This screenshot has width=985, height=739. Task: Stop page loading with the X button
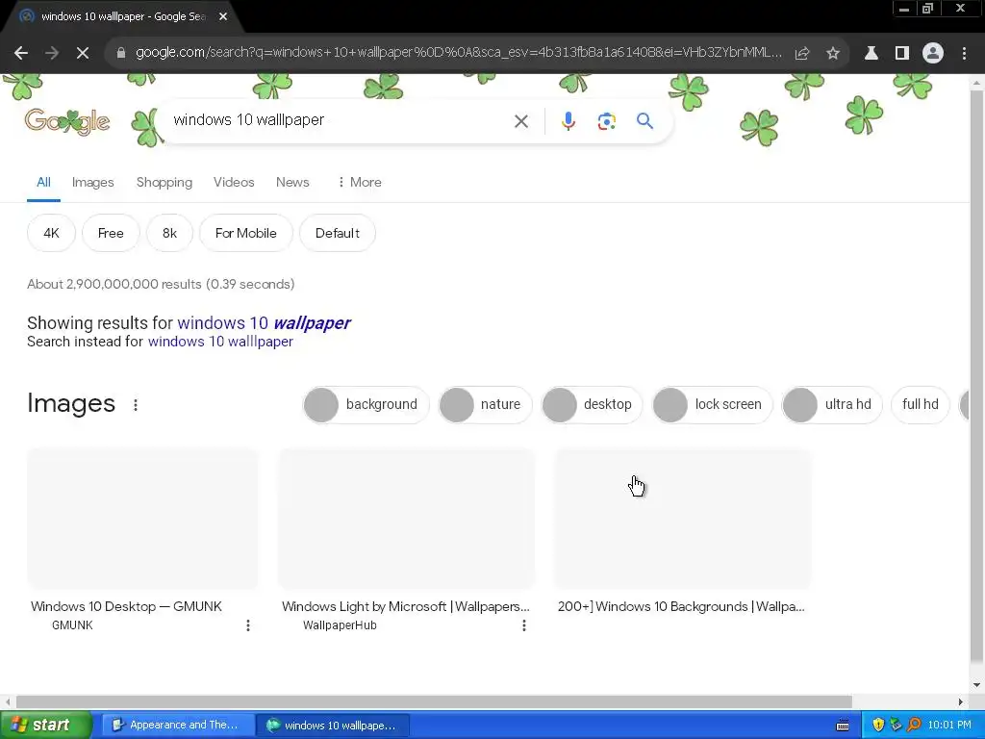click(83, 54)
